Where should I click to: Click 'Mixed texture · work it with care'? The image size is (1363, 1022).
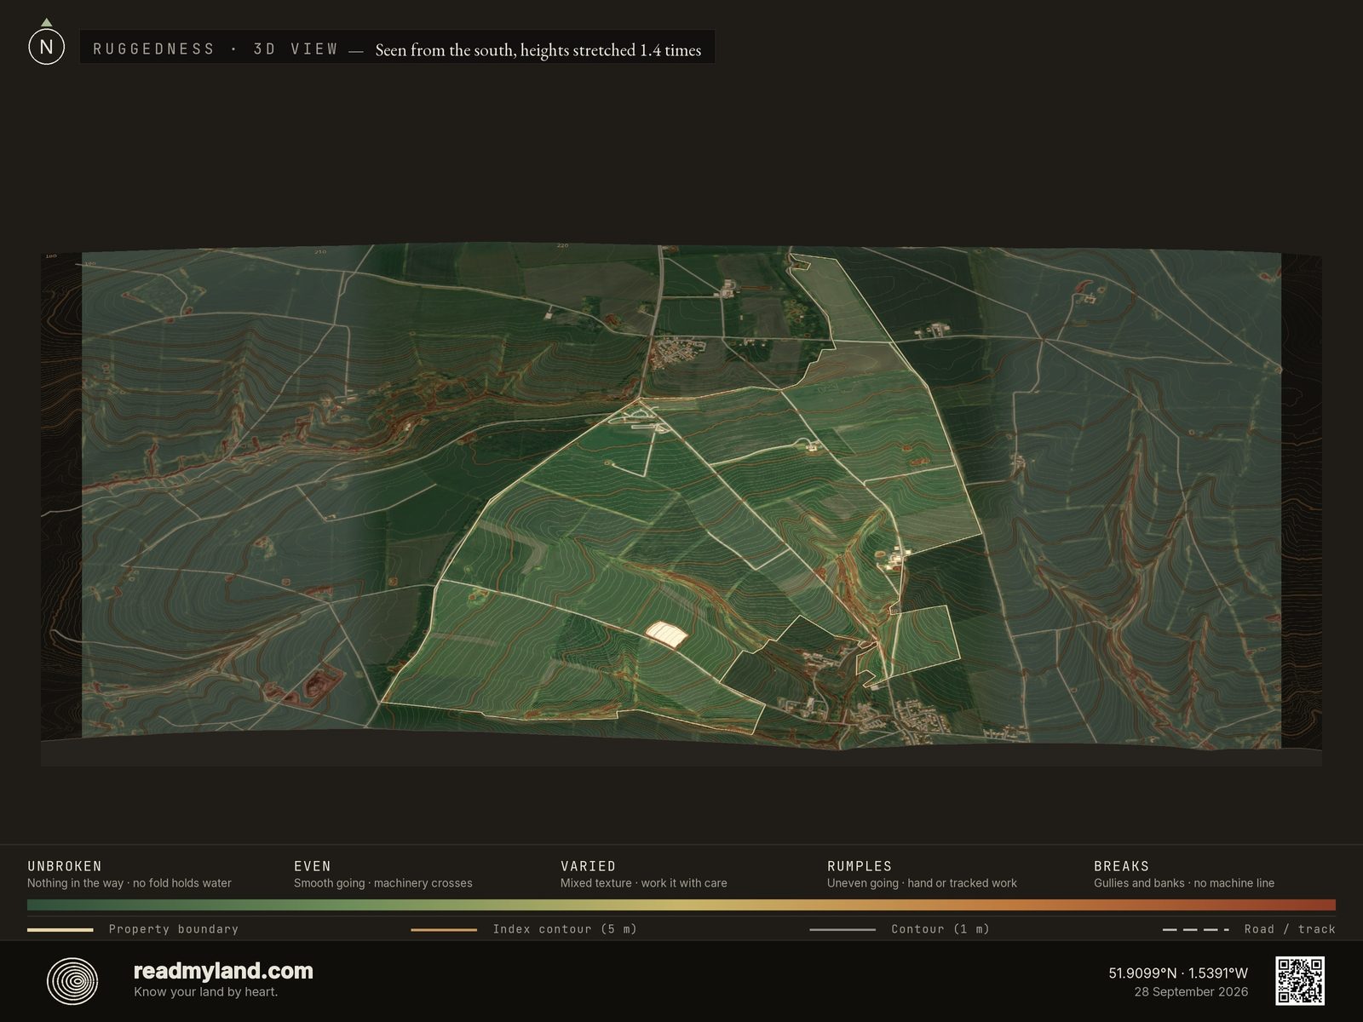(x=644, y=883)
